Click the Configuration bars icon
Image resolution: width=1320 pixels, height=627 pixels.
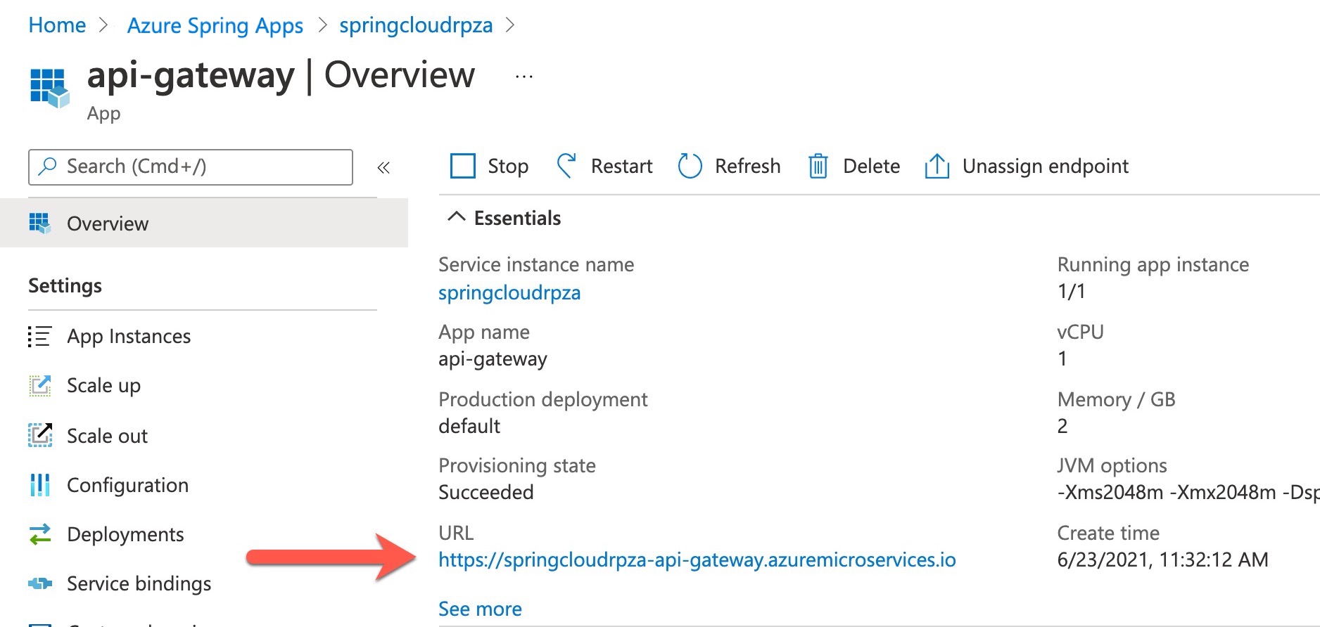point(40,485)
